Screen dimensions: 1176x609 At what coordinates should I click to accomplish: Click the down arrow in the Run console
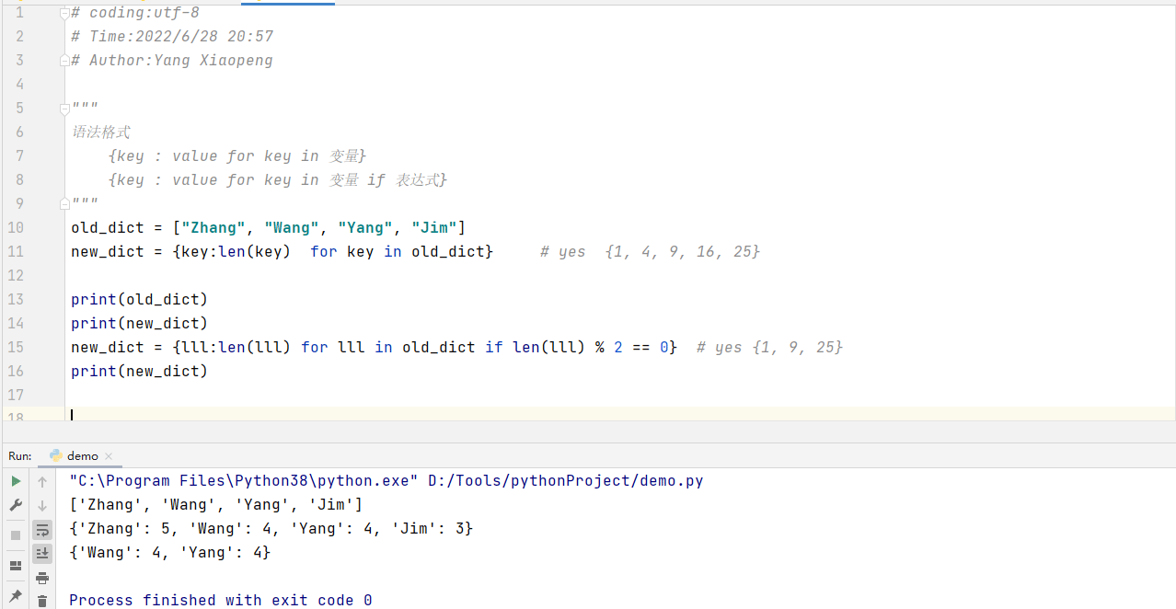(x=42, y=505)
